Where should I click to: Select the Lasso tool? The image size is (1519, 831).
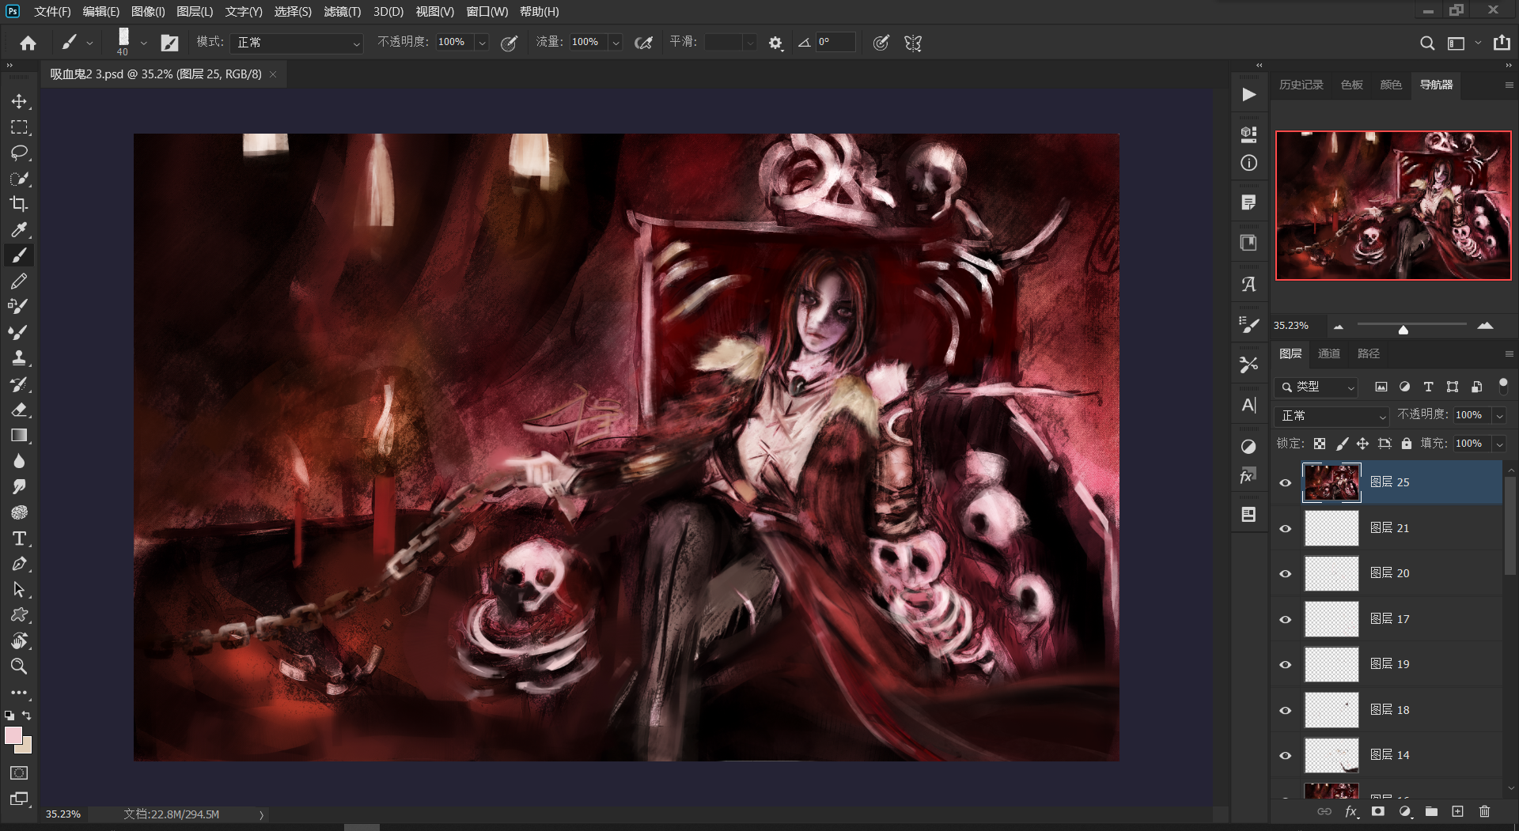click(x=19, y=153)
